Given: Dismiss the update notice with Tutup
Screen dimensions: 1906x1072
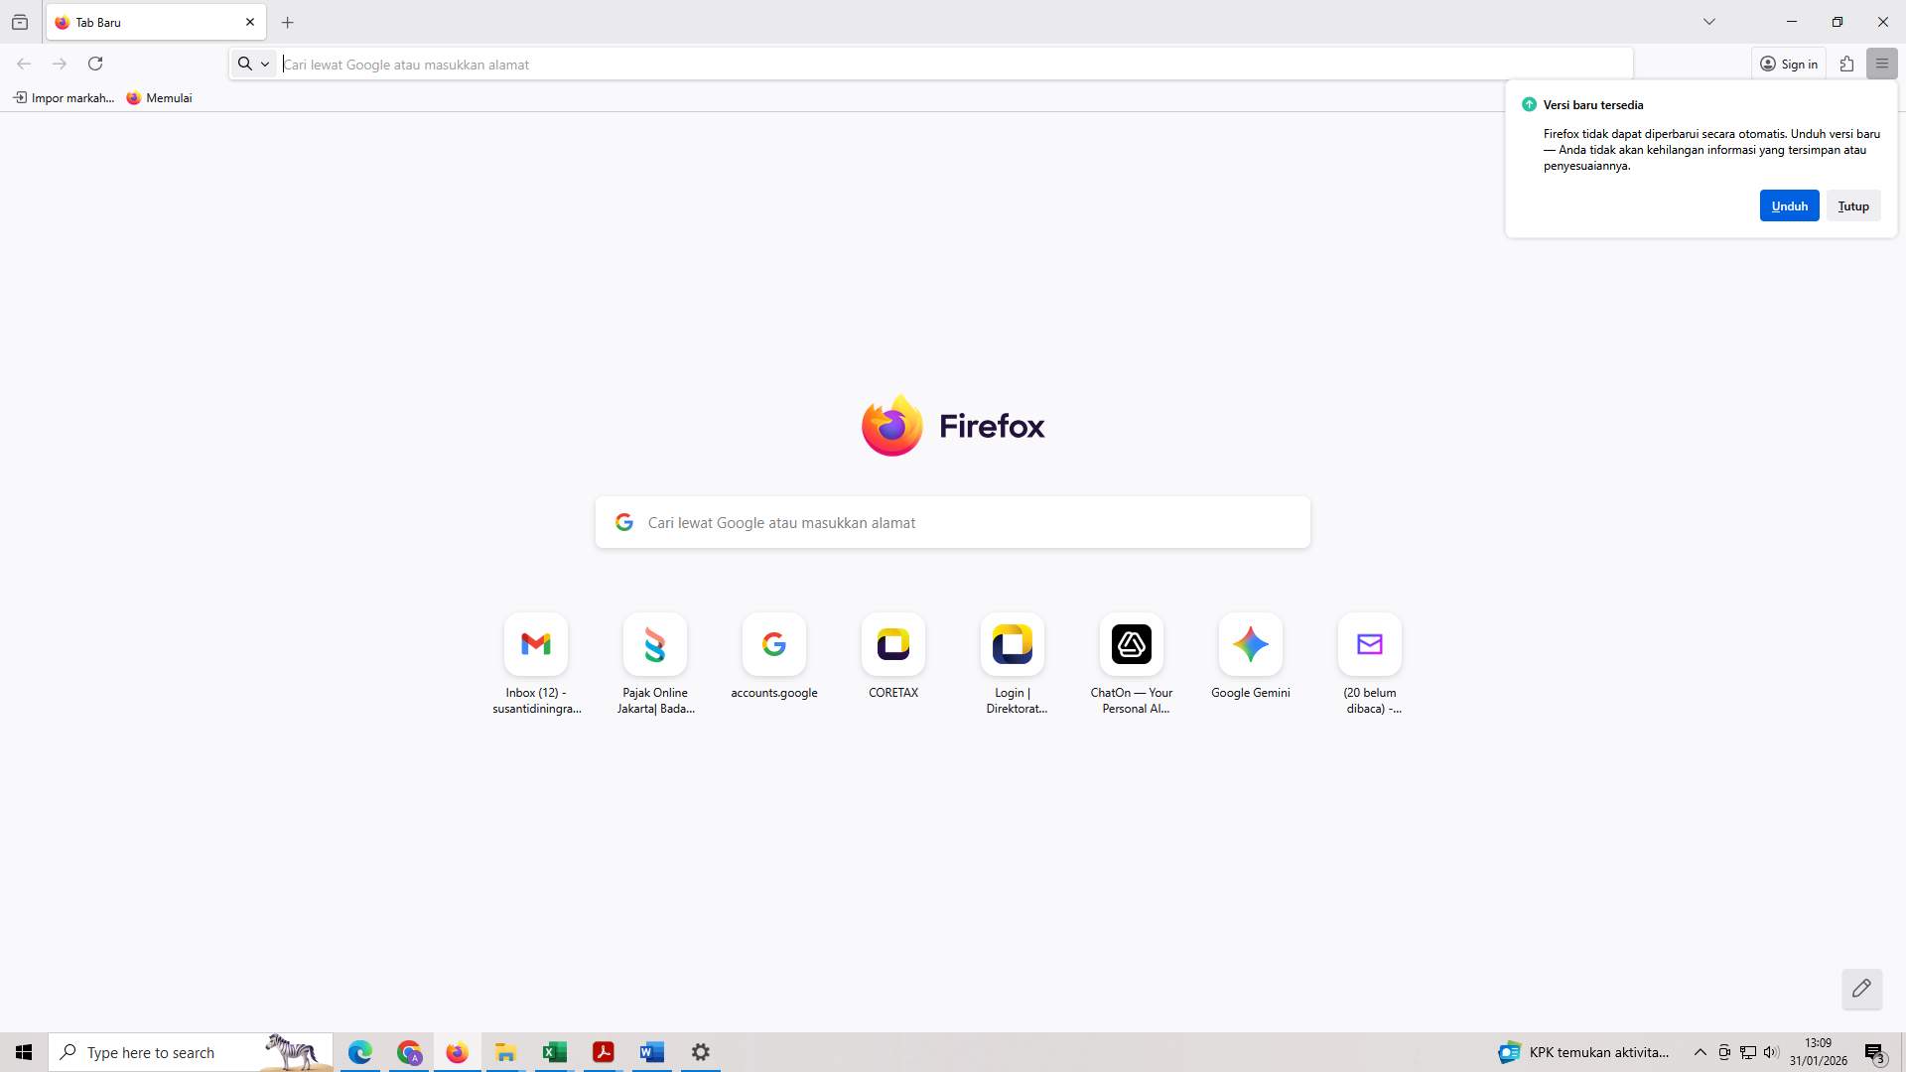Looking at the screenshot, I should pos(1852,206).
